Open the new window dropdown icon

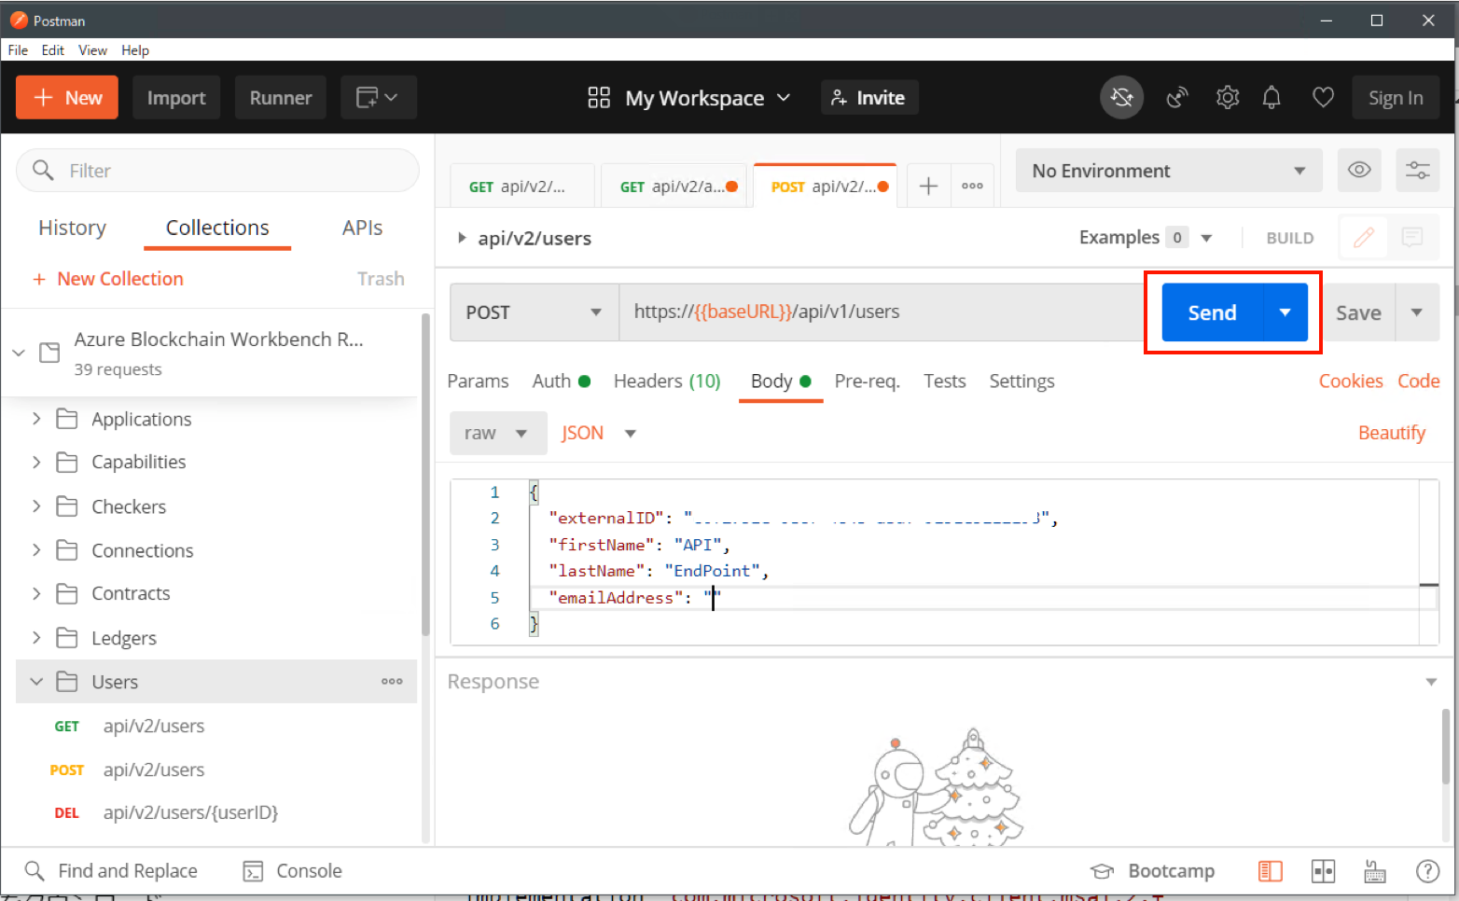(x=378, y=97)
